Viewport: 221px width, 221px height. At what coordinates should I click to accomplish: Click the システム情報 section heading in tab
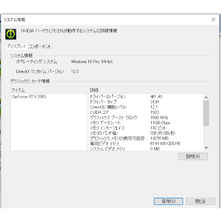tap(21, 56)
